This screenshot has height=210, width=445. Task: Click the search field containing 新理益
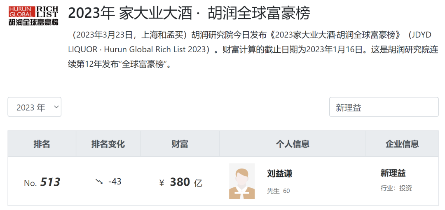click(383, 107)
